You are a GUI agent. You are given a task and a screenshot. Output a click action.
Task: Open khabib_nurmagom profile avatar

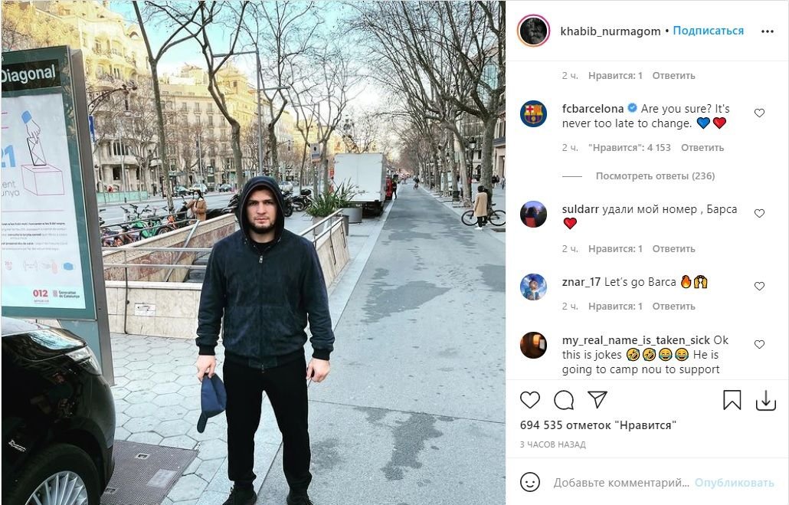533,31
